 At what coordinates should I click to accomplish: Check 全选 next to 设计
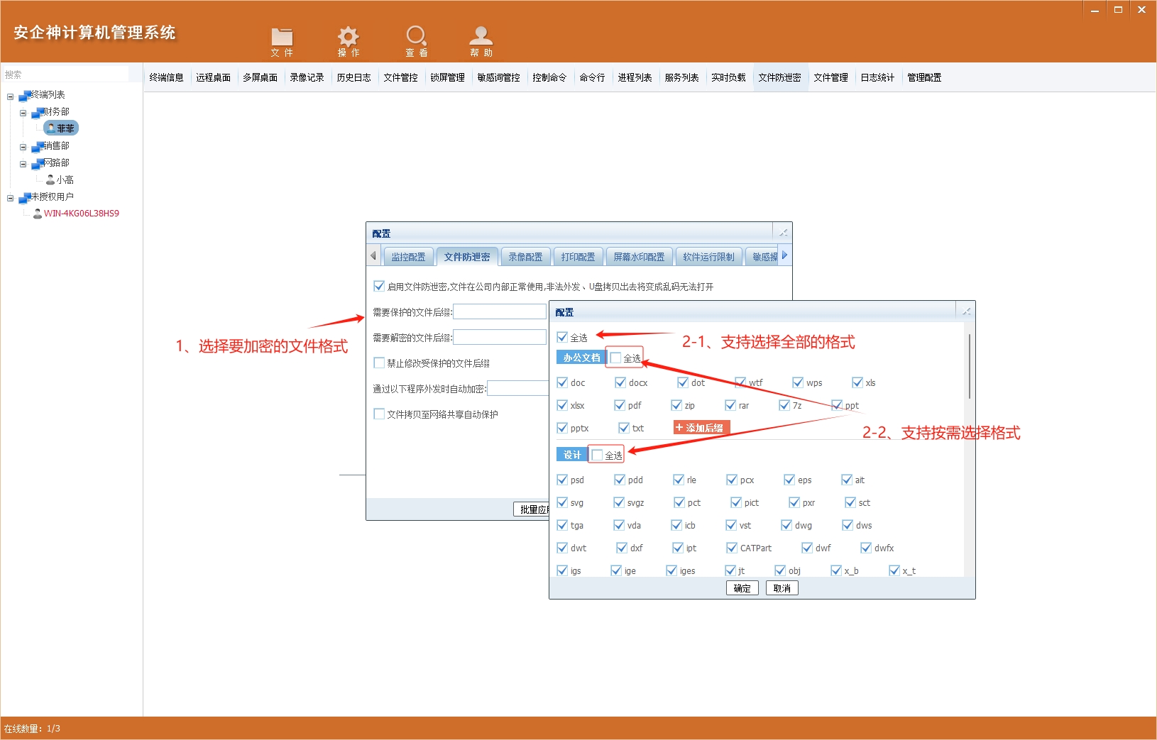tap(597, 455)
